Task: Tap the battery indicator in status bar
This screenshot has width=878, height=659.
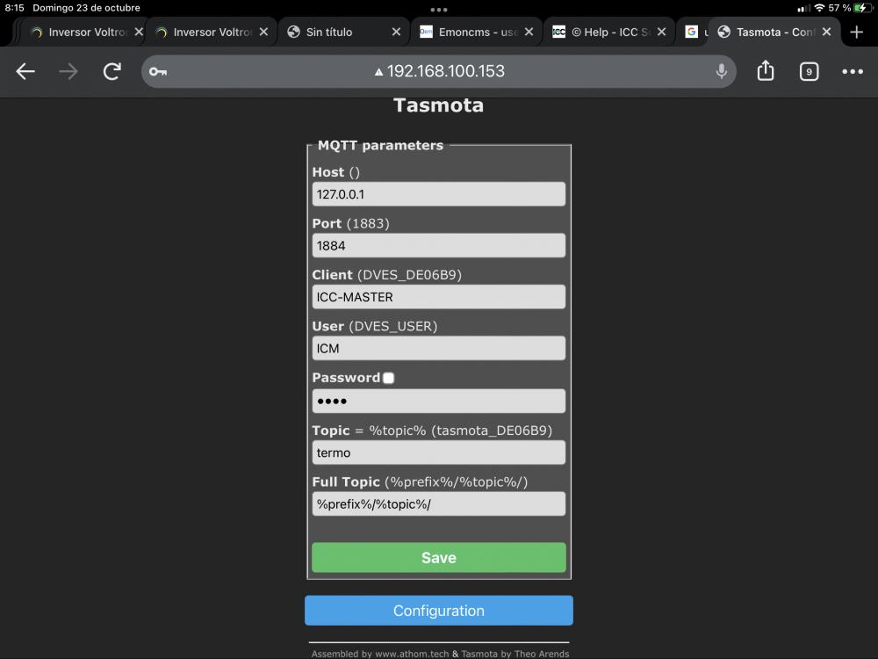Action: (863, 8)
